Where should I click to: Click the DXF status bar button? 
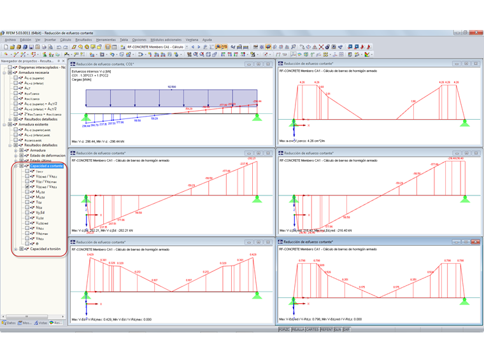(x=346, y=330)
